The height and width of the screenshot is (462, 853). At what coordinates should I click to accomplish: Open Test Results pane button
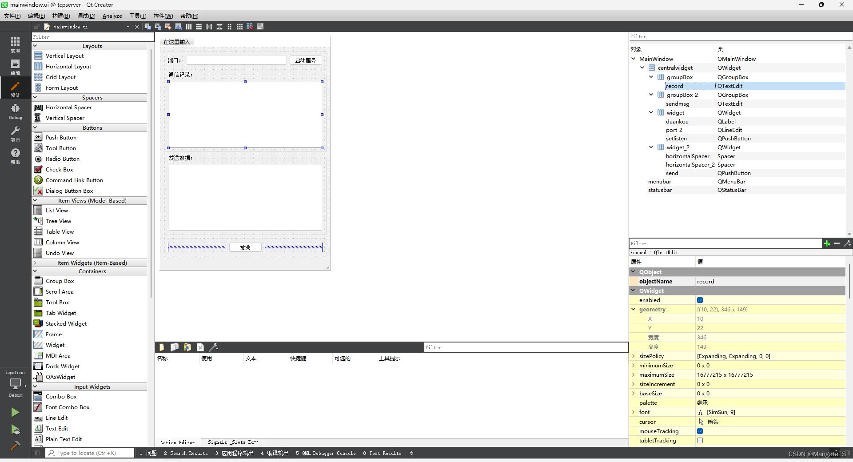[x=382, y=453]
